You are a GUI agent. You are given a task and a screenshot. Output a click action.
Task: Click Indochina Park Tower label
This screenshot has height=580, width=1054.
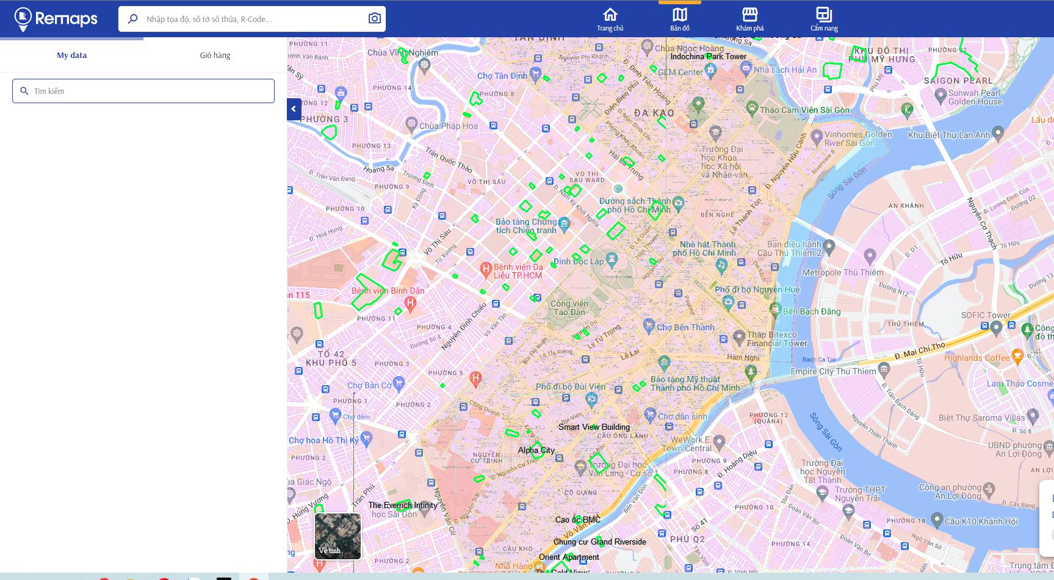[709, 56]
